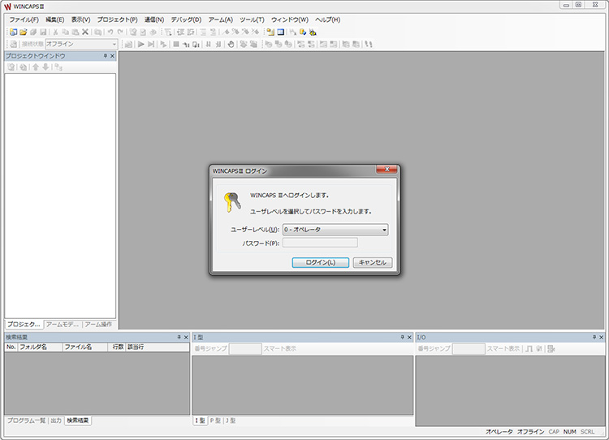Pin the search results (検索結果) panel

179,338
